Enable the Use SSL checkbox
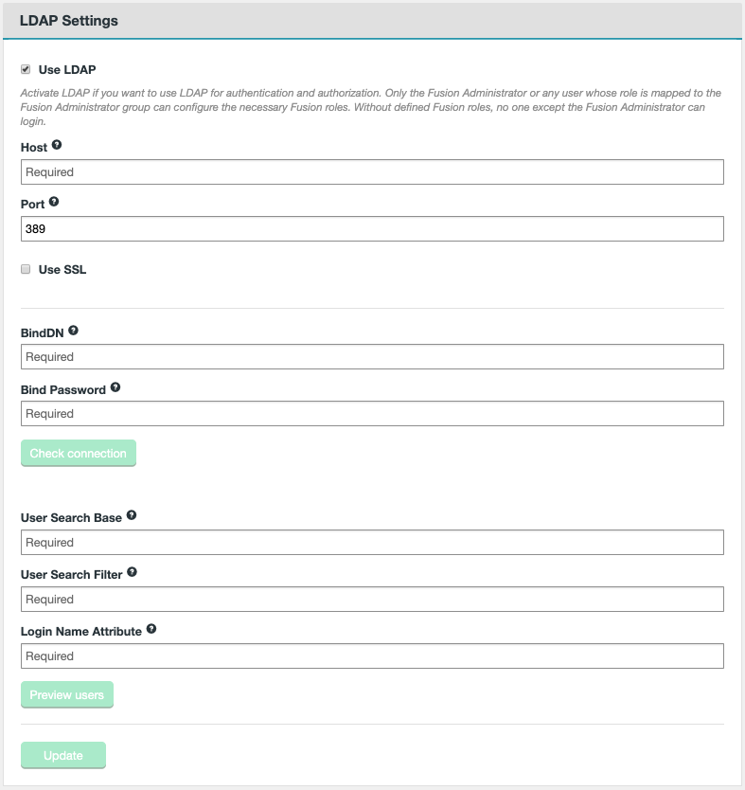This screenshot has height=790, width=745. 25,269
